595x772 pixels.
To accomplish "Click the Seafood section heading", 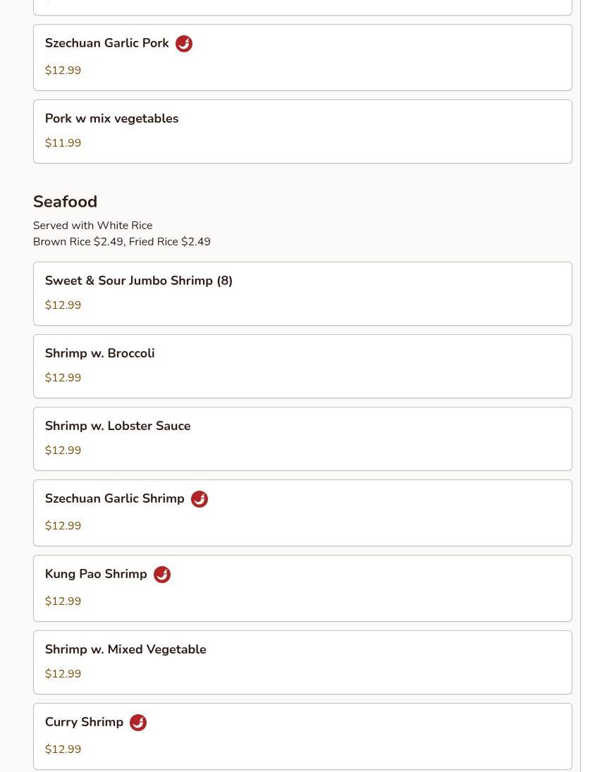I will [x=65, y=202].
